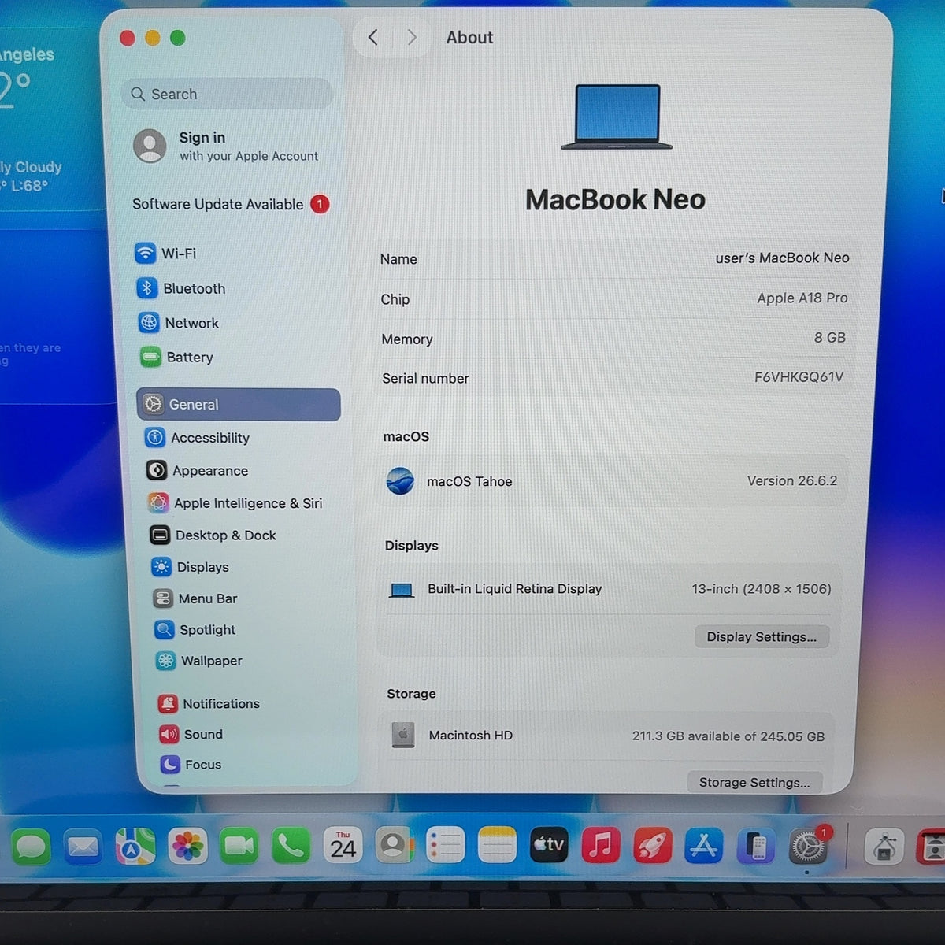Select serial number "F6VHKGQ61V"

[799, 376]
